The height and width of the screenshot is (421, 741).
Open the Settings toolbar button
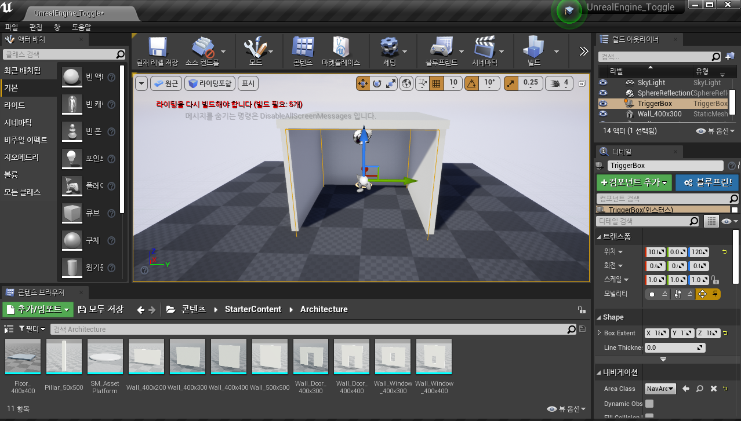point(389,52)
